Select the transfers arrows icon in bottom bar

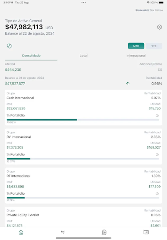[62, 232]
